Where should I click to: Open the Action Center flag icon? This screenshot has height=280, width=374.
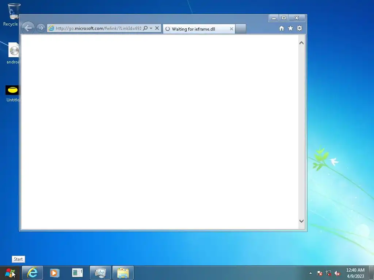[x=320, y=273]
